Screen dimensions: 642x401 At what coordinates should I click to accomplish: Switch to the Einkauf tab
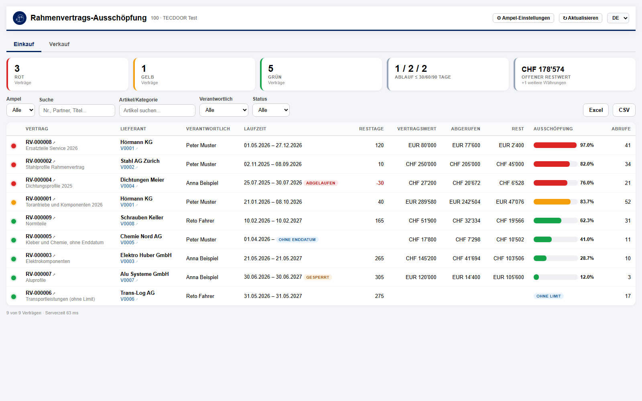[x=24, y=44]
